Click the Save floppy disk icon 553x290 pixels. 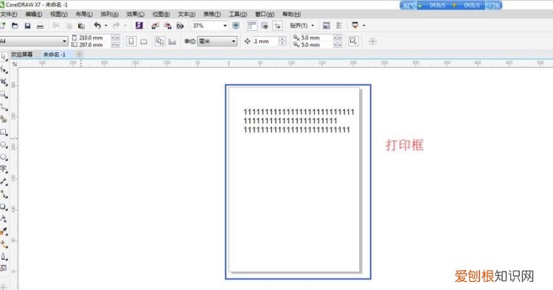coord(27,26)
